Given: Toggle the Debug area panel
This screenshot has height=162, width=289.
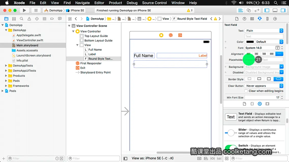Looking at the screenshot, I should point(275,10).
